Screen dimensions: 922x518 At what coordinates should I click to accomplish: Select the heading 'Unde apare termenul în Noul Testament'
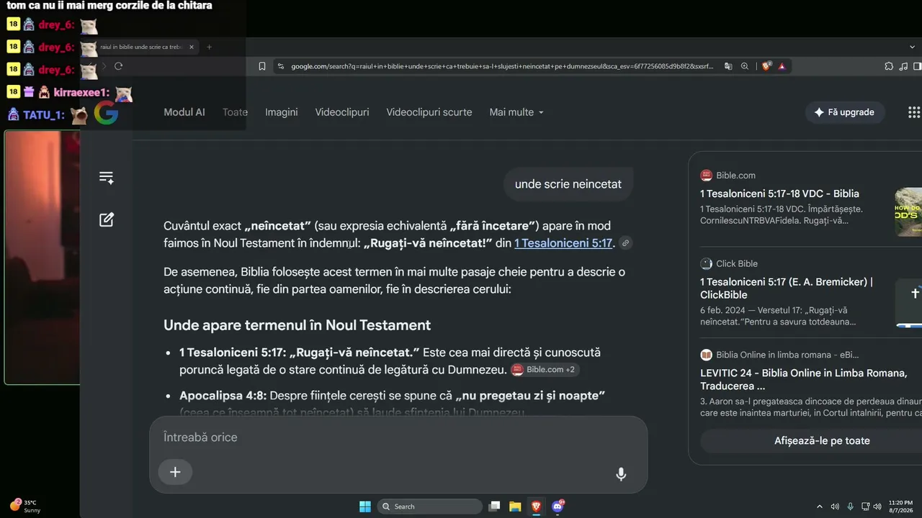click(x=297, y=325)
